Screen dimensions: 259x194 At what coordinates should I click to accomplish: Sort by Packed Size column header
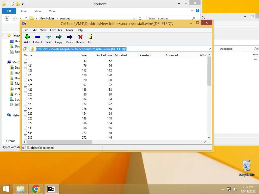click(101, 55)
